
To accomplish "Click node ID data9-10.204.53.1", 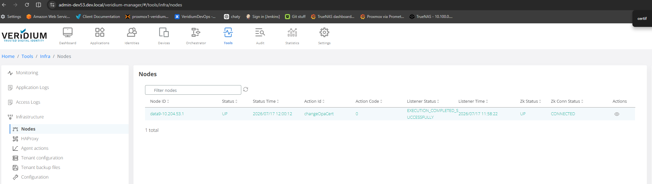I will 167,114.
